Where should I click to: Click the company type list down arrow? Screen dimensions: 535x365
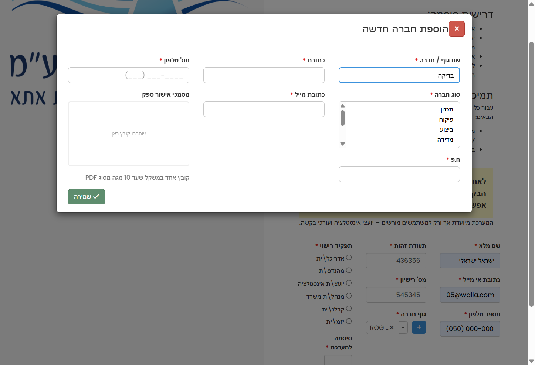[x=342, y=144]
